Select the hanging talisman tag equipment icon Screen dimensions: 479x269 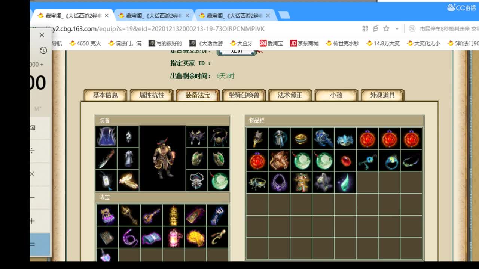pos(106,181)
